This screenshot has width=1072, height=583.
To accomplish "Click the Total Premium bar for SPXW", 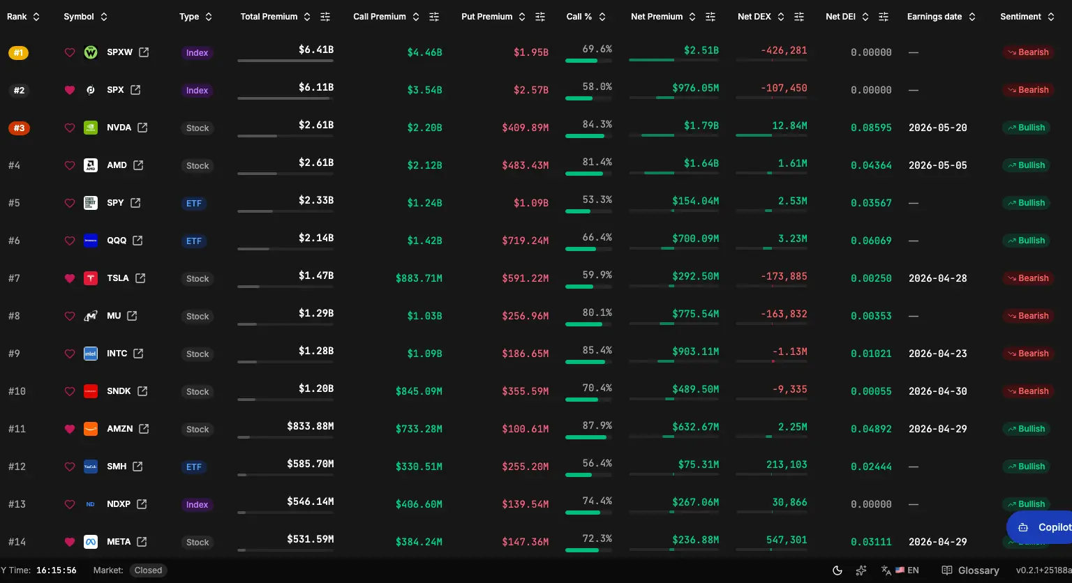I will (x=285, y=61).
